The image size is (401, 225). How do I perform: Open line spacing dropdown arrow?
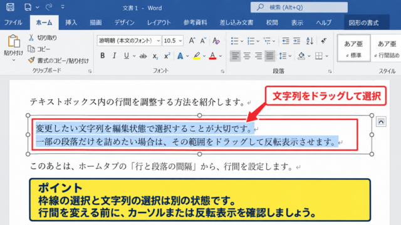290,56
